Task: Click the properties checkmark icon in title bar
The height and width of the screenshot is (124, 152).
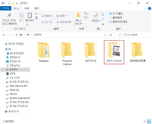Action: (9, 3)
